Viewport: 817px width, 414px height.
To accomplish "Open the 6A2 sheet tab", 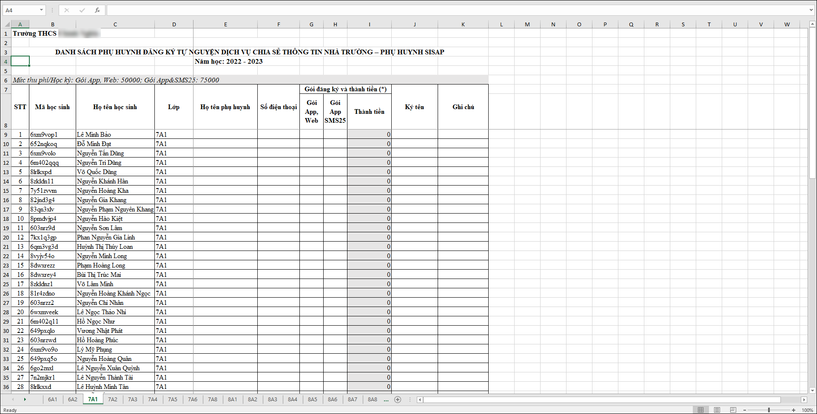I will tap(73, 400).
